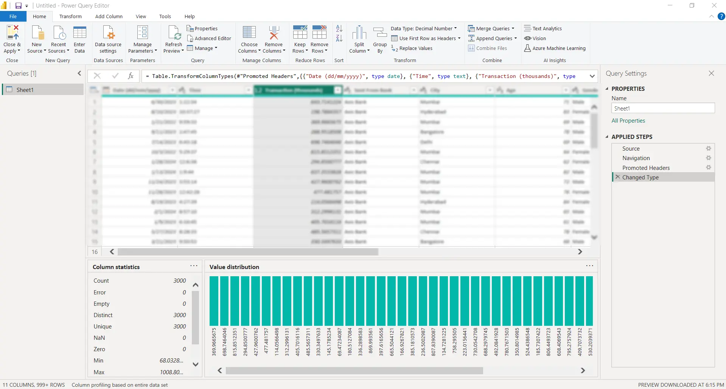Click the Group By icon

(380, 33)
